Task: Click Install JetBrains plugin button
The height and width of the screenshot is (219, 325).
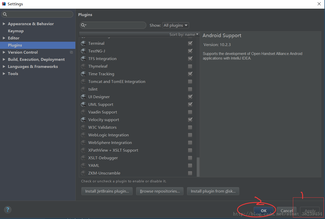Action: pyautogui.click(x=107, y=191)
